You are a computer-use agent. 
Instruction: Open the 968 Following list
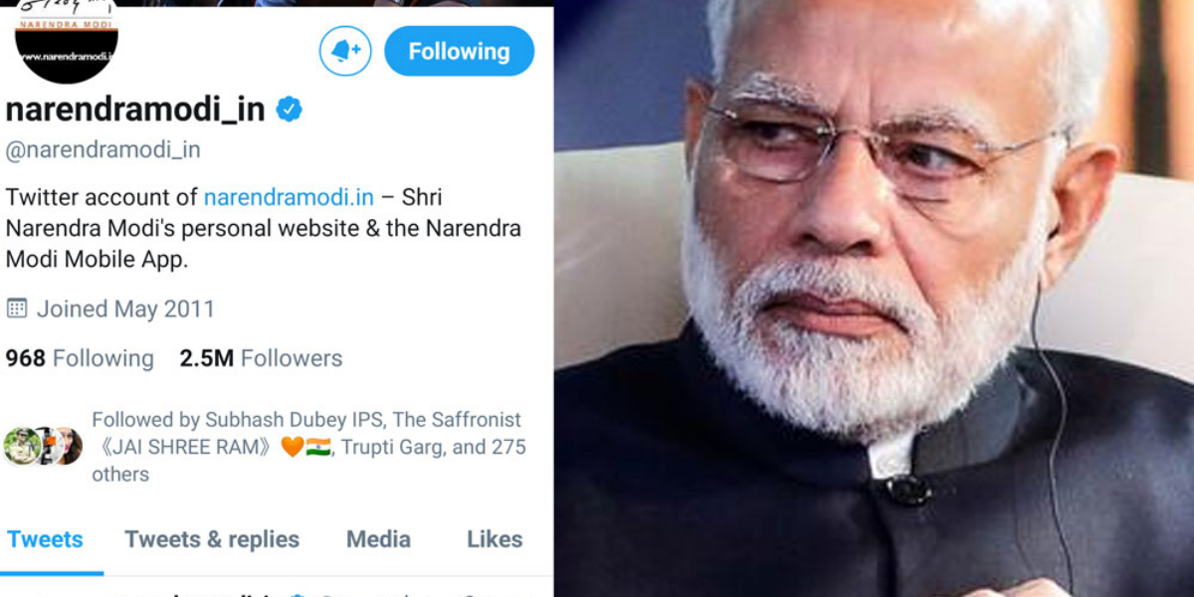pyautogui.click(x=81, y=358)
